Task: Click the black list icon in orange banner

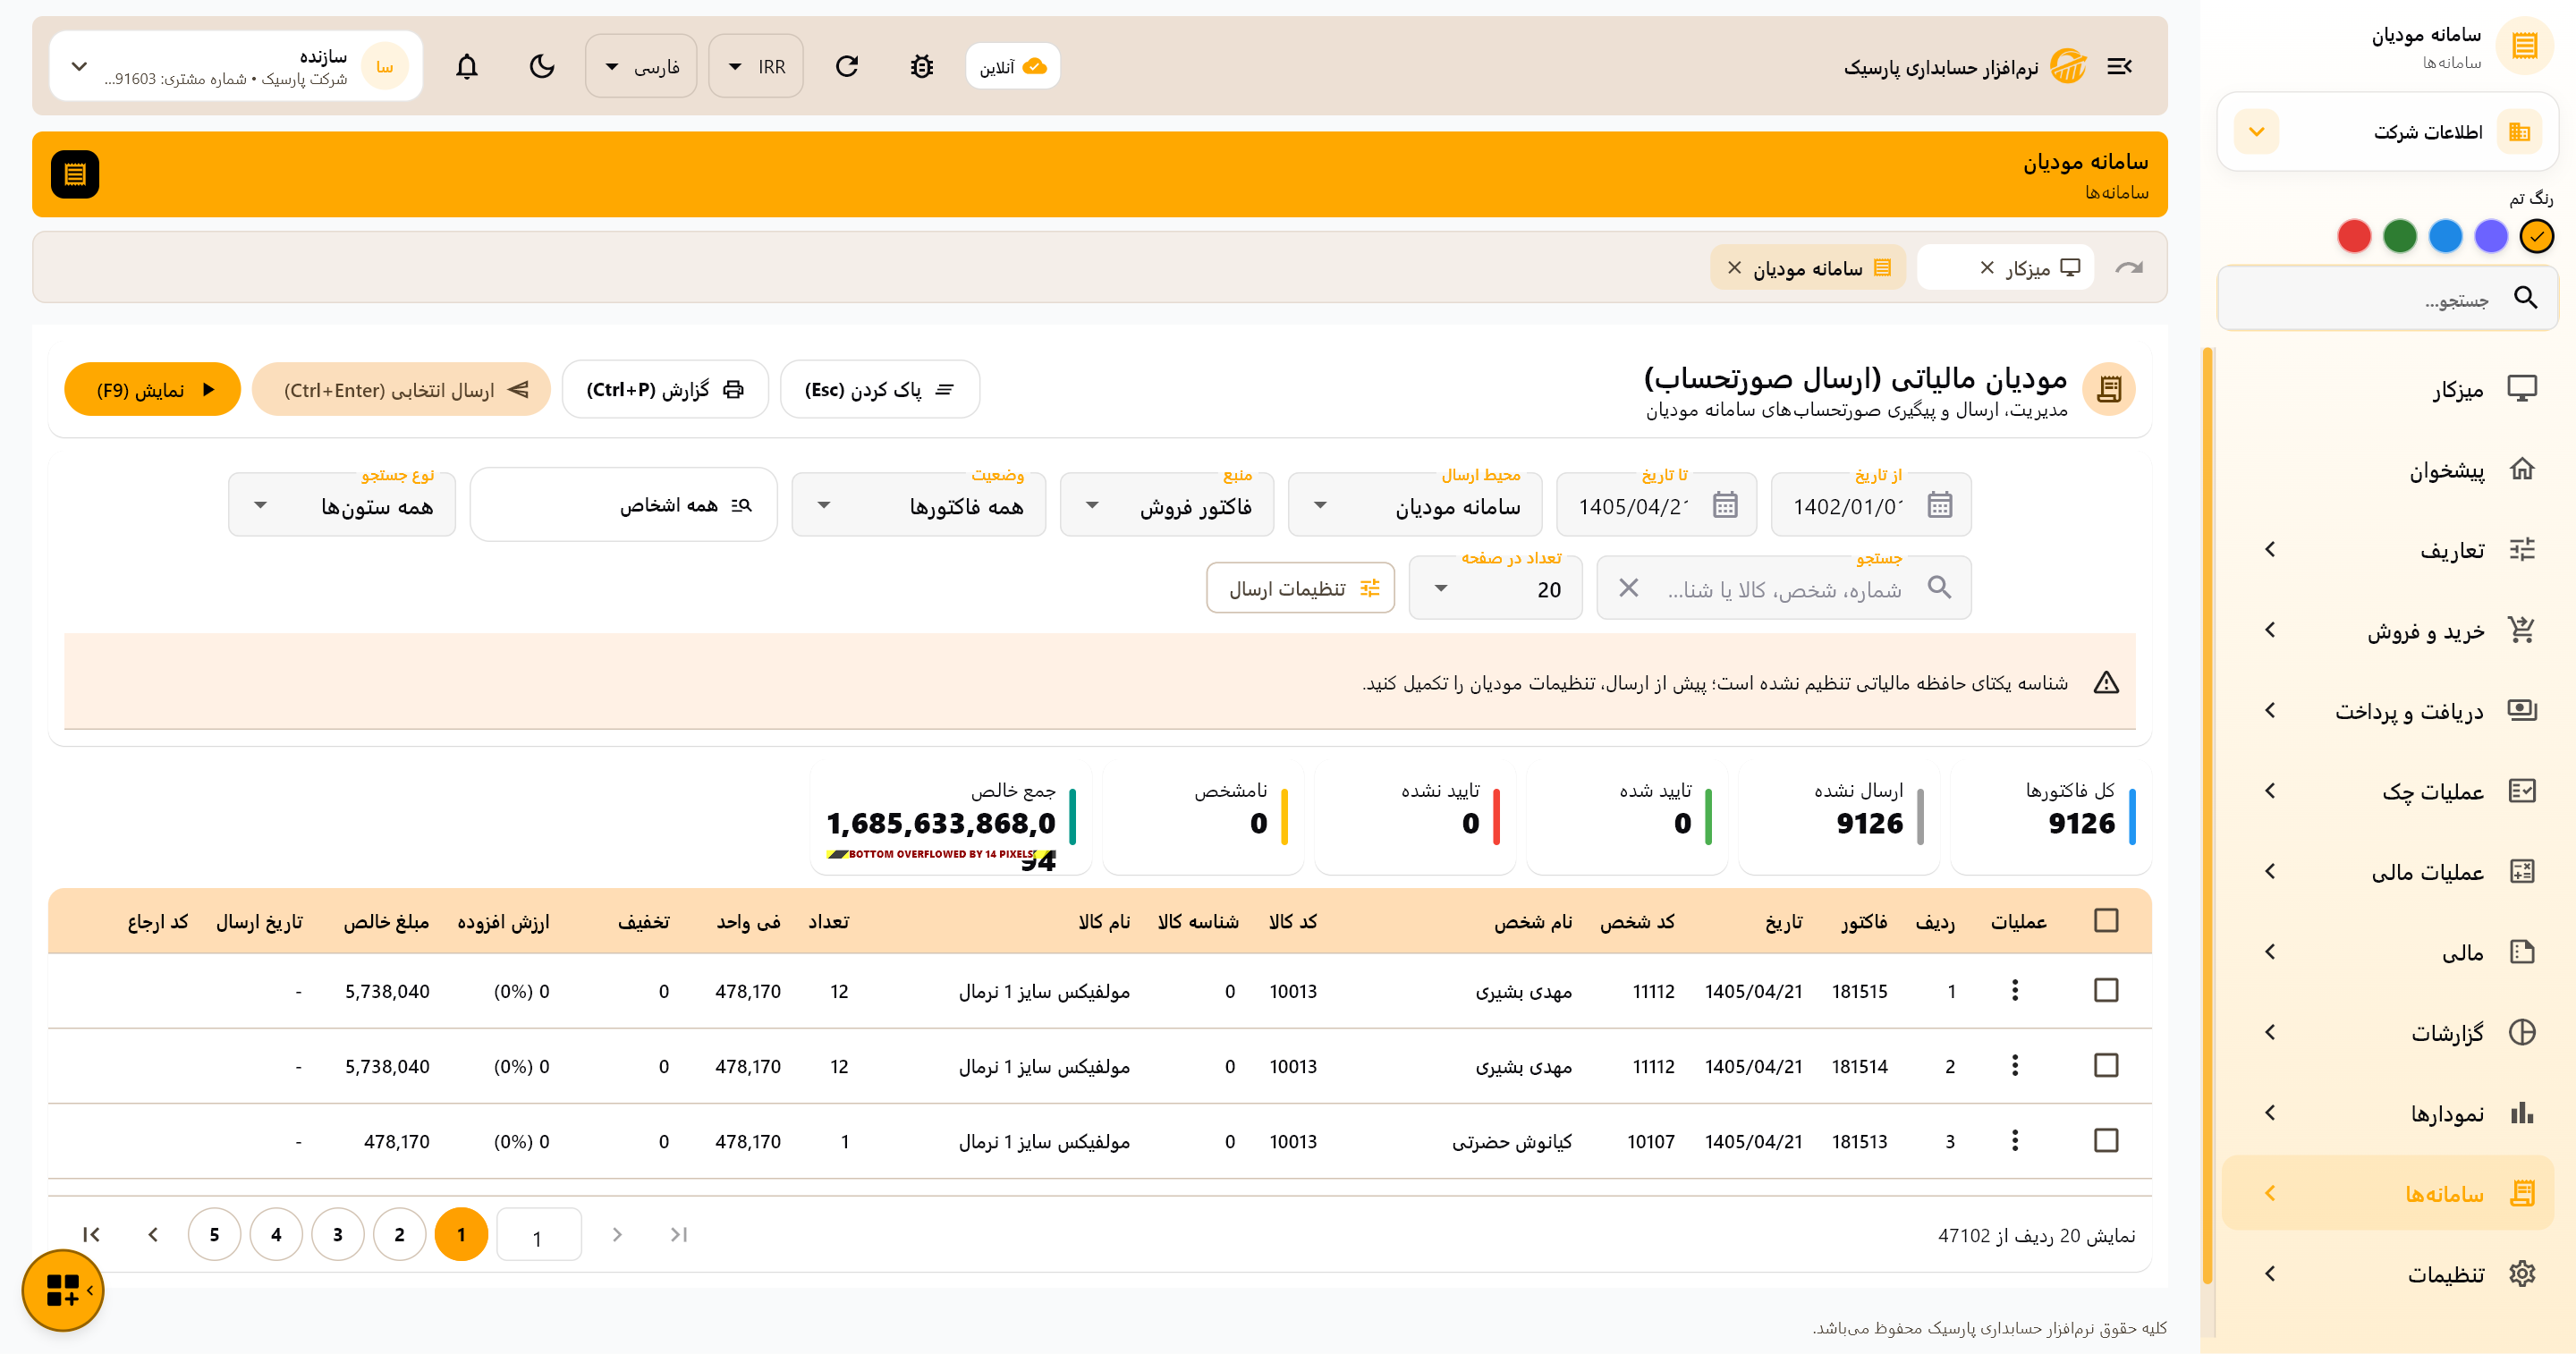Action: 75,174
